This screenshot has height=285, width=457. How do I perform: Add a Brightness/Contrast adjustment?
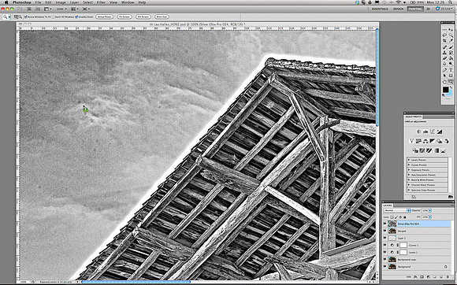pyautogui.click(x=418, y=131)
